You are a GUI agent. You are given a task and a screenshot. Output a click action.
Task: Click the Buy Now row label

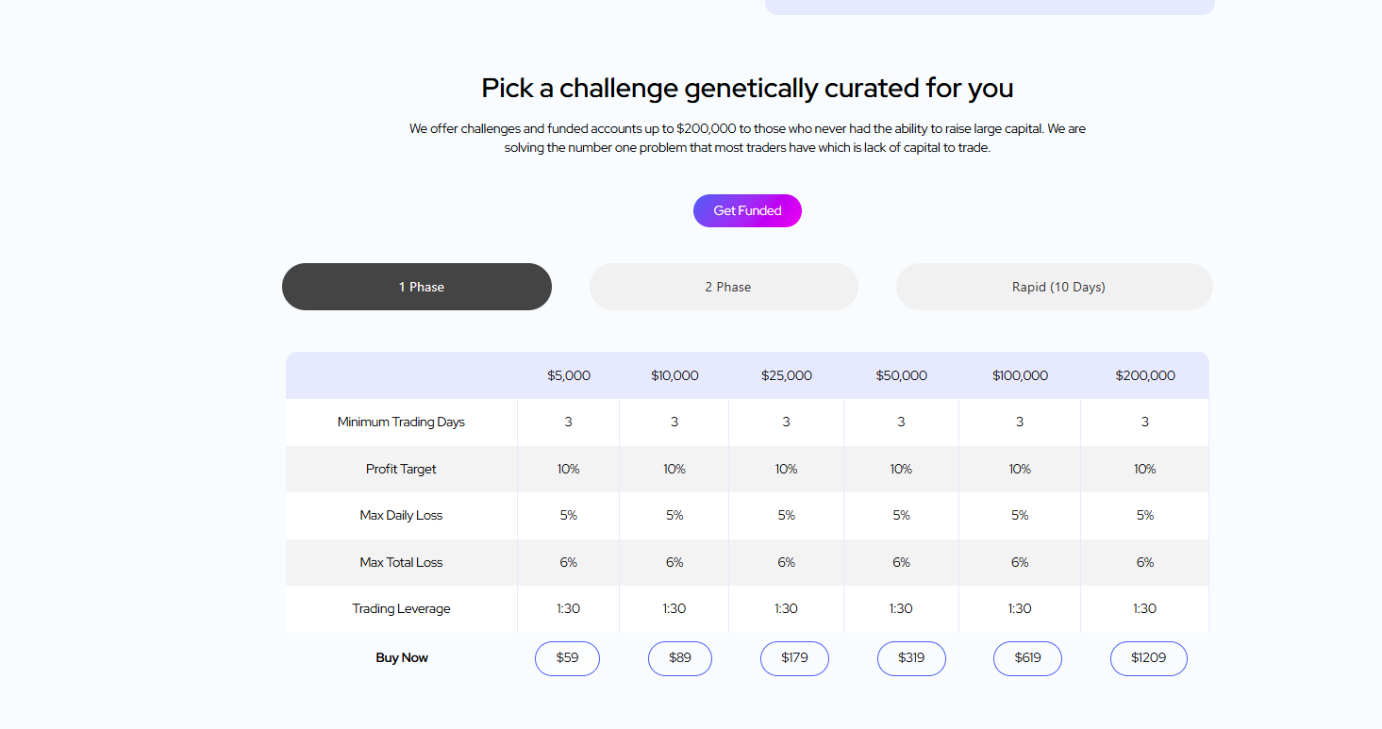point(402,657)
